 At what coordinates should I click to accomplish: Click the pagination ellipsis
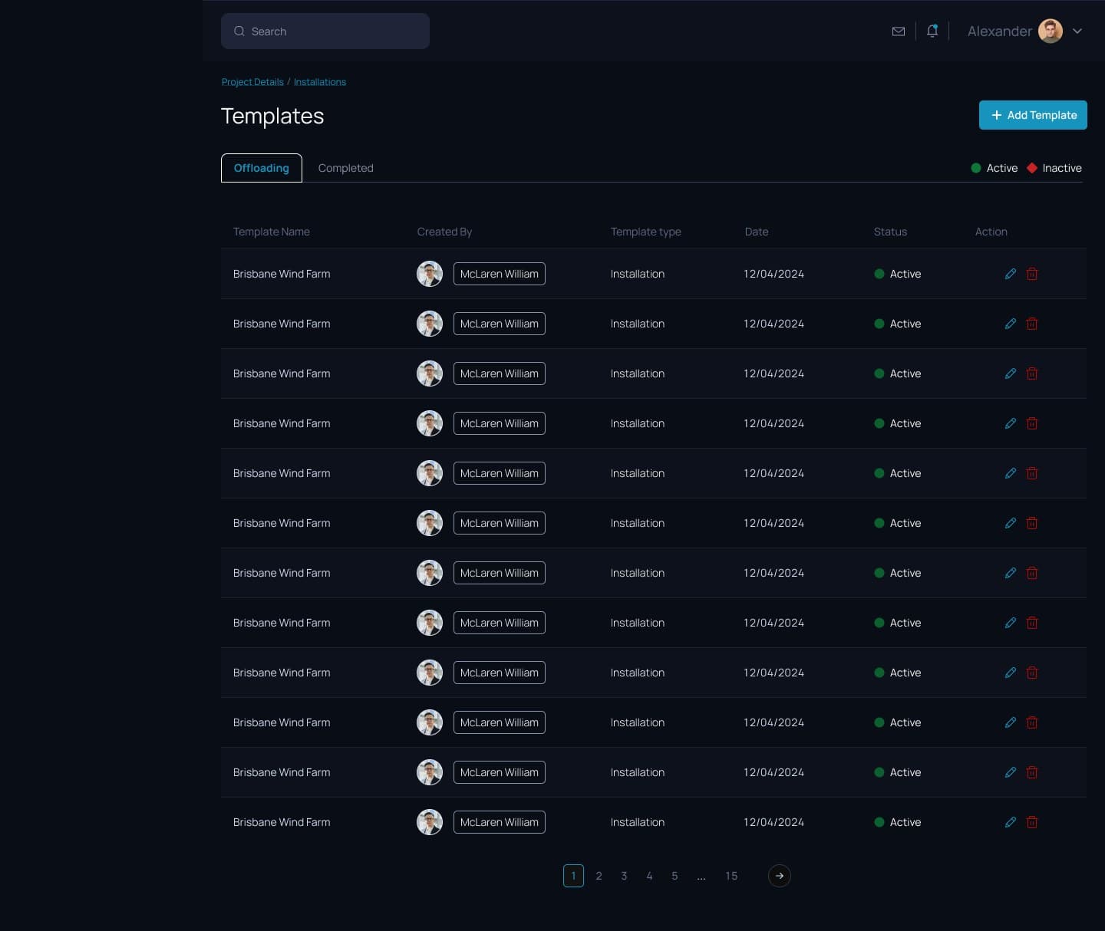tap(701, 877)
